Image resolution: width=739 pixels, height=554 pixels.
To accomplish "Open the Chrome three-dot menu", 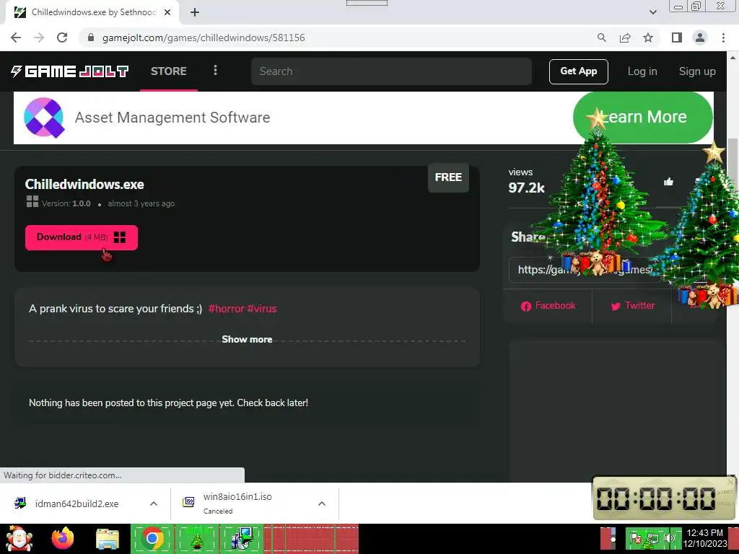I will 723,38.
